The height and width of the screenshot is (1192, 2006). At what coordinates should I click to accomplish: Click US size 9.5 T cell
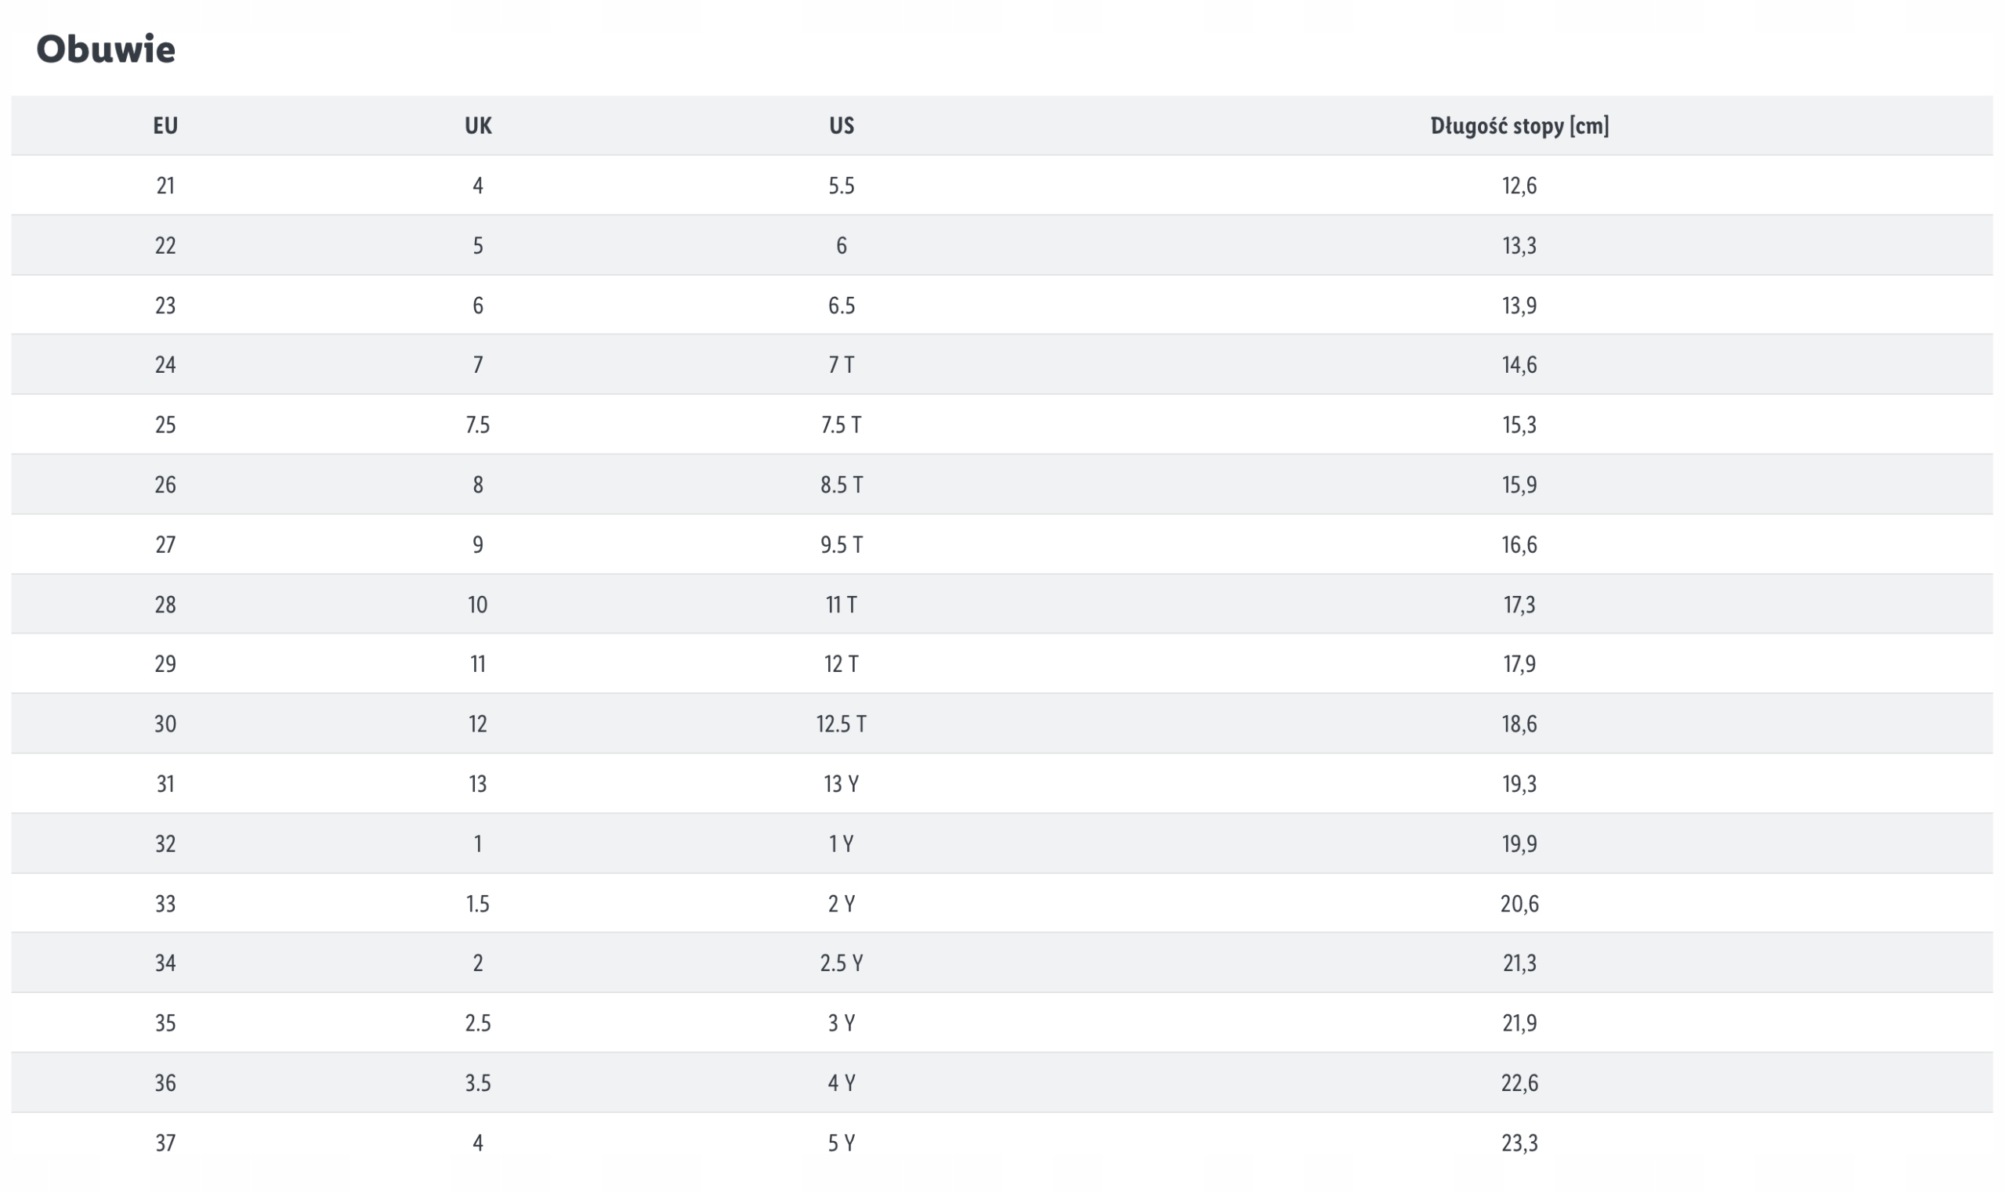842,545
